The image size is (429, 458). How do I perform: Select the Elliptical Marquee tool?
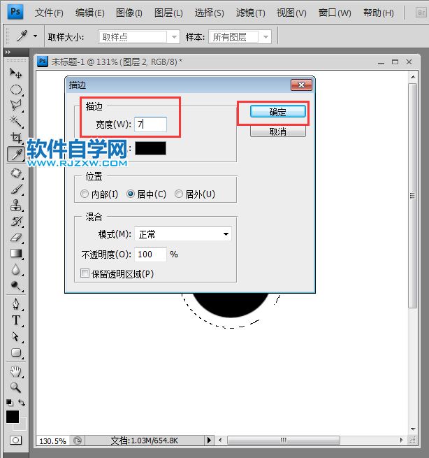[x=16, y=90]
